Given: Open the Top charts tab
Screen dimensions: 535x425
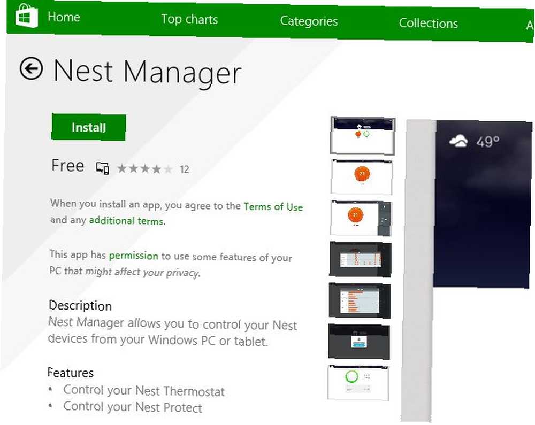Looking at the screenshot, I should 189,19.
